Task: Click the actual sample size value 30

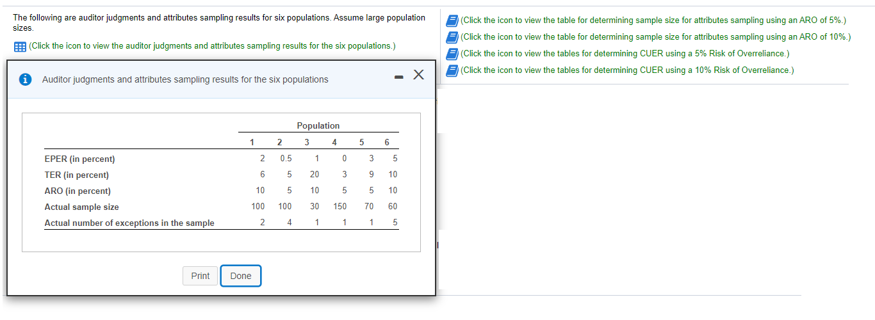Action: pos(315,206)
